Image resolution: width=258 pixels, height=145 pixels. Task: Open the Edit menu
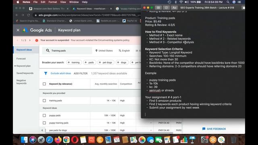click(43, 2)
